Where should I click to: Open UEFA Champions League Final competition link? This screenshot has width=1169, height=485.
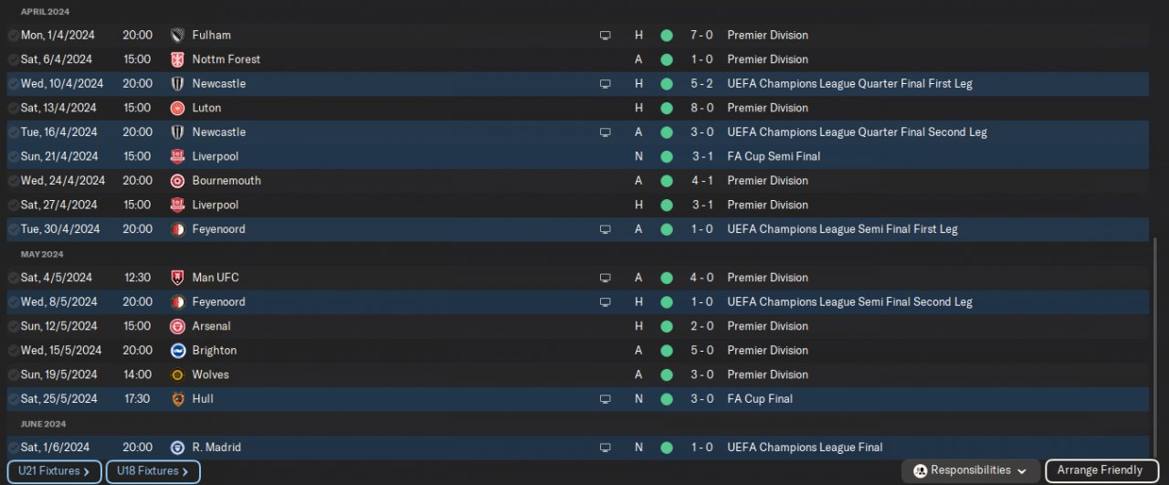pos(805,448)
